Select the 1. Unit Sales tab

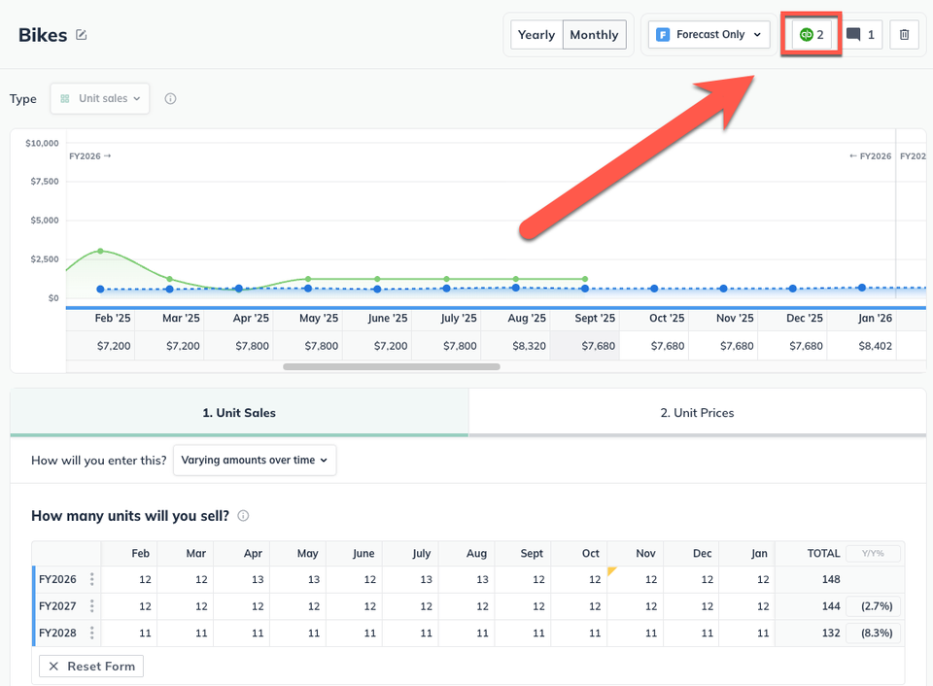click(x=239, y=413)
